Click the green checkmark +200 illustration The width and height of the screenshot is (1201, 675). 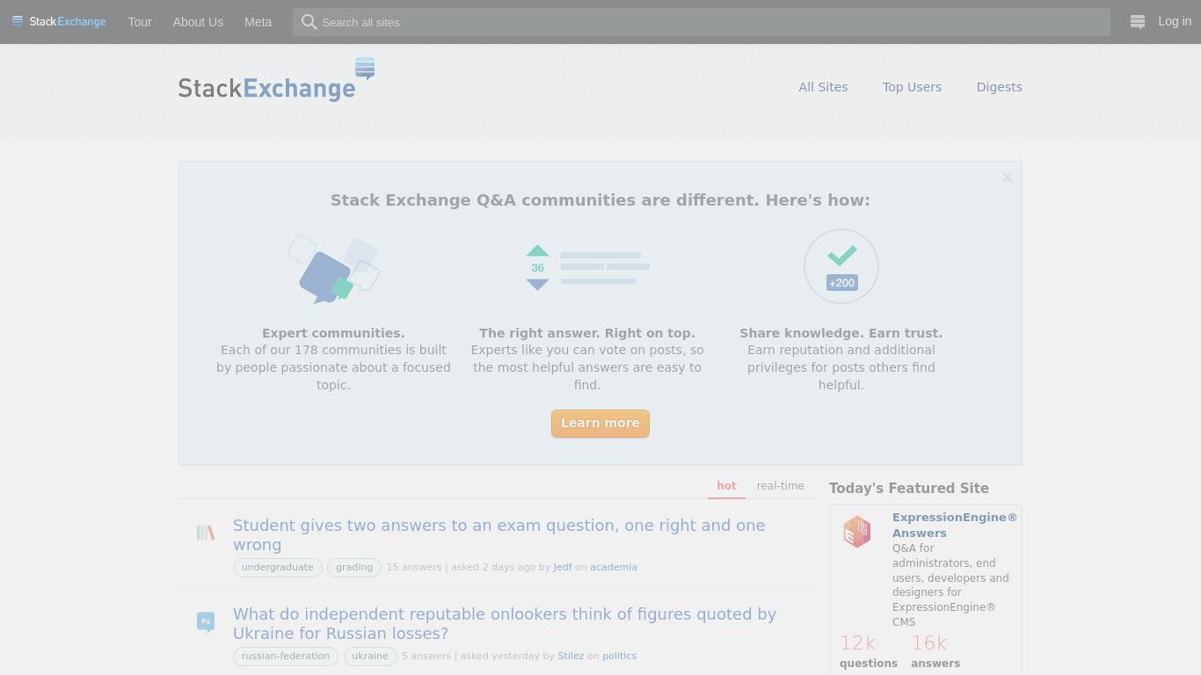841,266
